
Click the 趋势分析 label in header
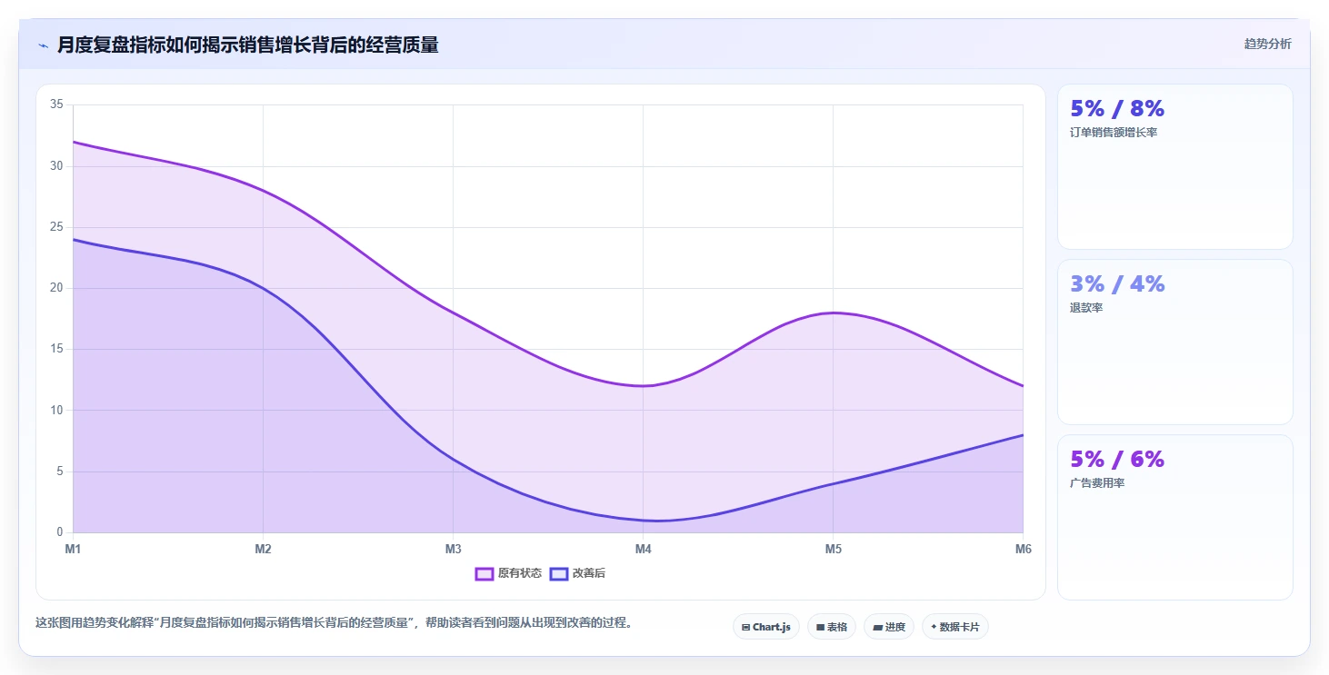[1267, 45]
